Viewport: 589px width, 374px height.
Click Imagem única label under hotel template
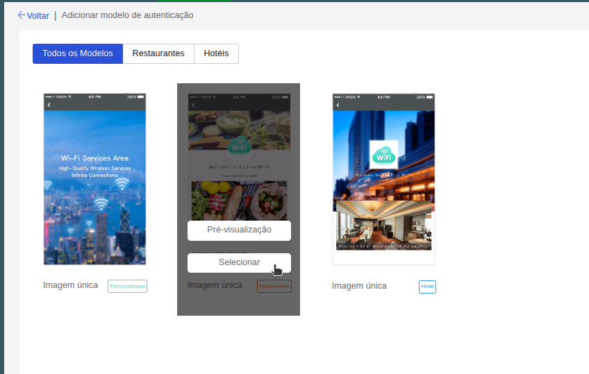point(359,286)
